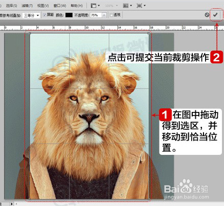Click the bottom-right crop handle
224x206 pixels.
click(x=149, y=199)
